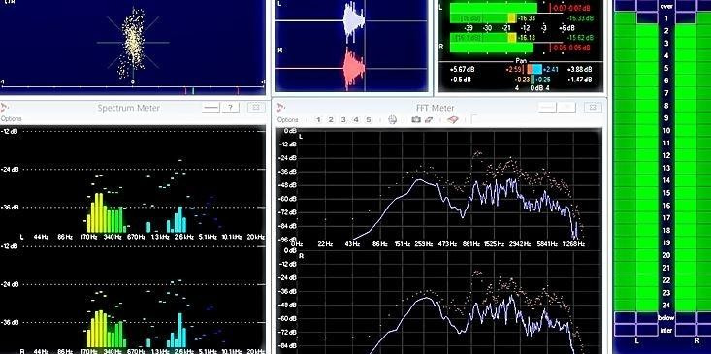This screenshot has width=711, height=354.
Task: Click the 'inter' label in bit meter
Action: pyautogui.click(x=666, y=330)
